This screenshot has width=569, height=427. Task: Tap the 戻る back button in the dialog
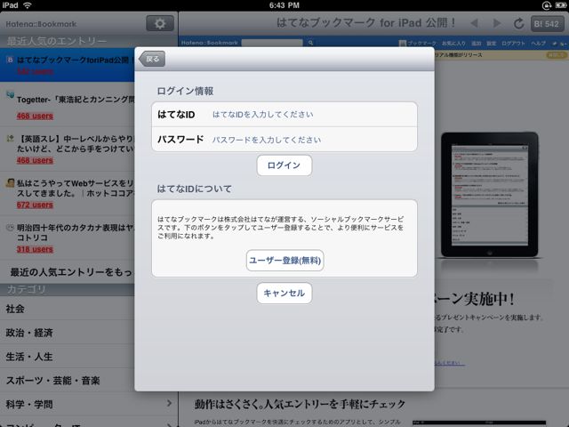[x=152, y=59]
